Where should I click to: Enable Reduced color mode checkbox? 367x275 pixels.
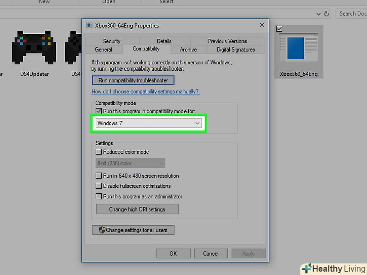[x=99, y=152]
